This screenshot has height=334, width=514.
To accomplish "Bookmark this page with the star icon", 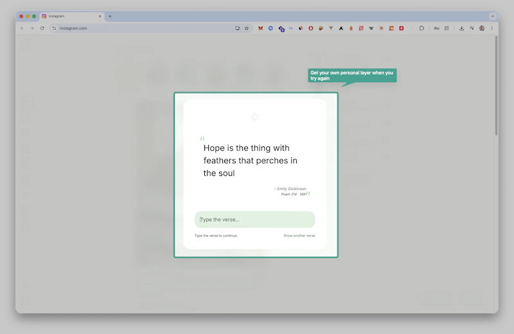I will coord(247,28).
